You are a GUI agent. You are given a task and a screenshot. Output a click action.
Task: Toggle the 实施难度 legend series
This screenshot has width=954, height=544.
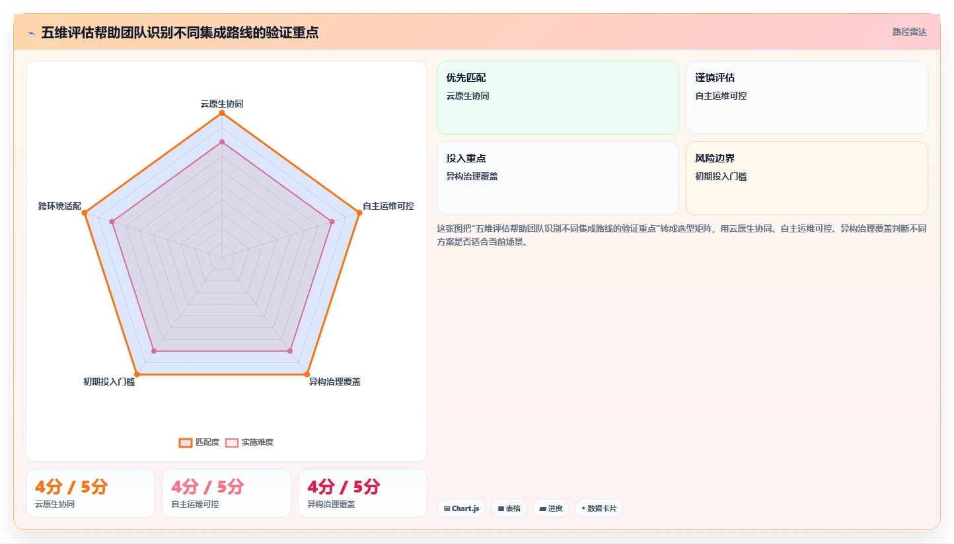pyautogui.click(x=249, y=442)
